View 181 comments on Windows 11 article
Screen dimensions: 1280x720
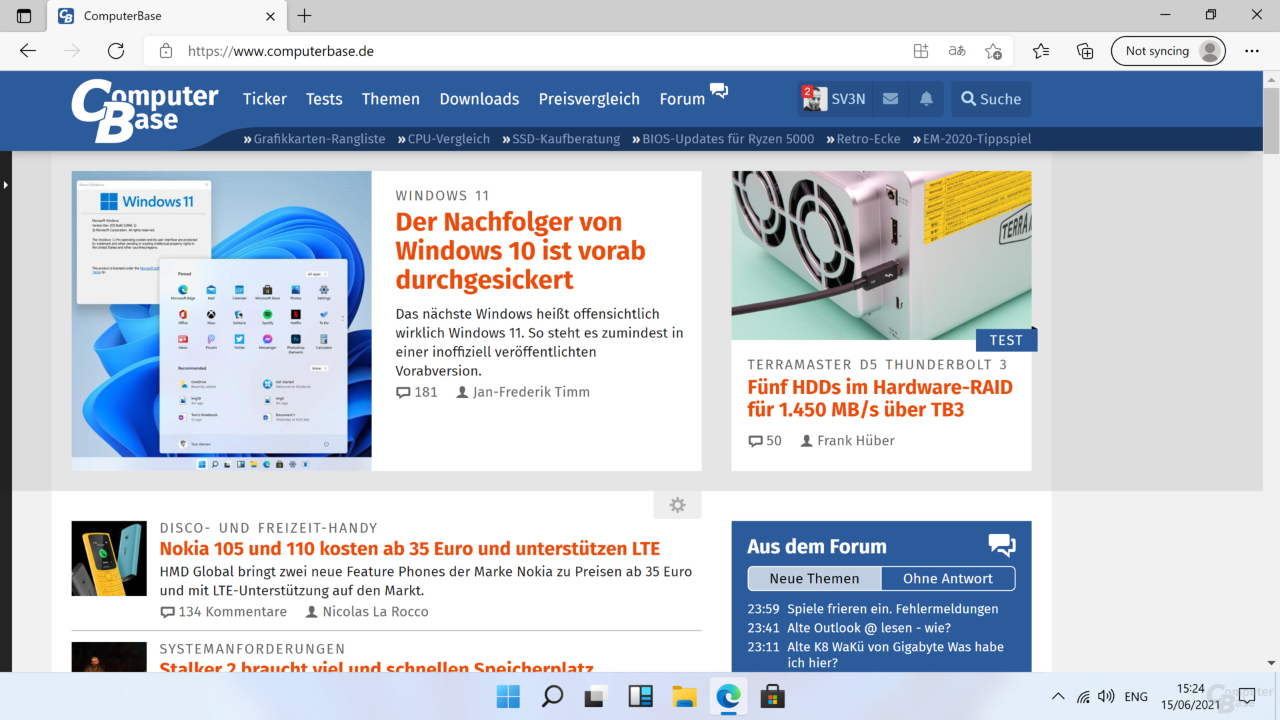(417, 392)
